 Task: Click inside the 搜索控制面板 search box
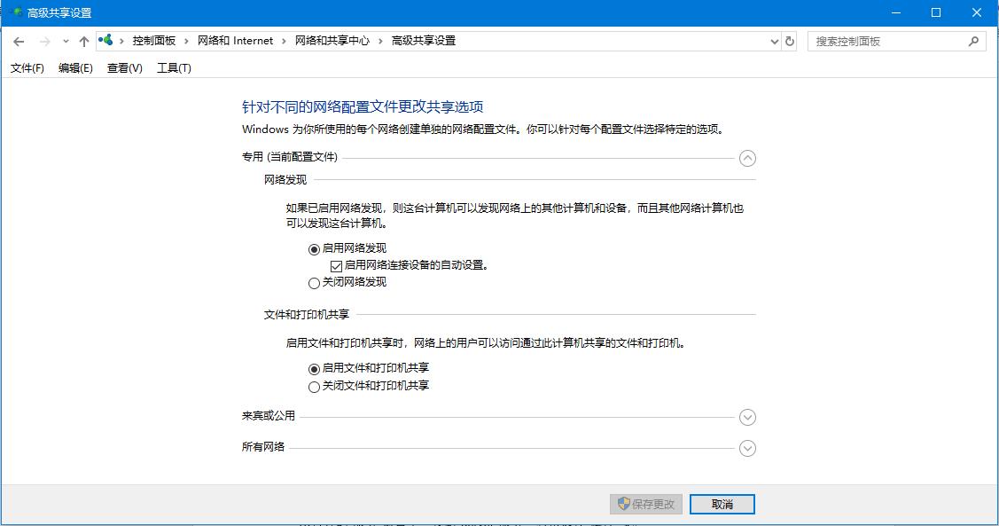886,41
